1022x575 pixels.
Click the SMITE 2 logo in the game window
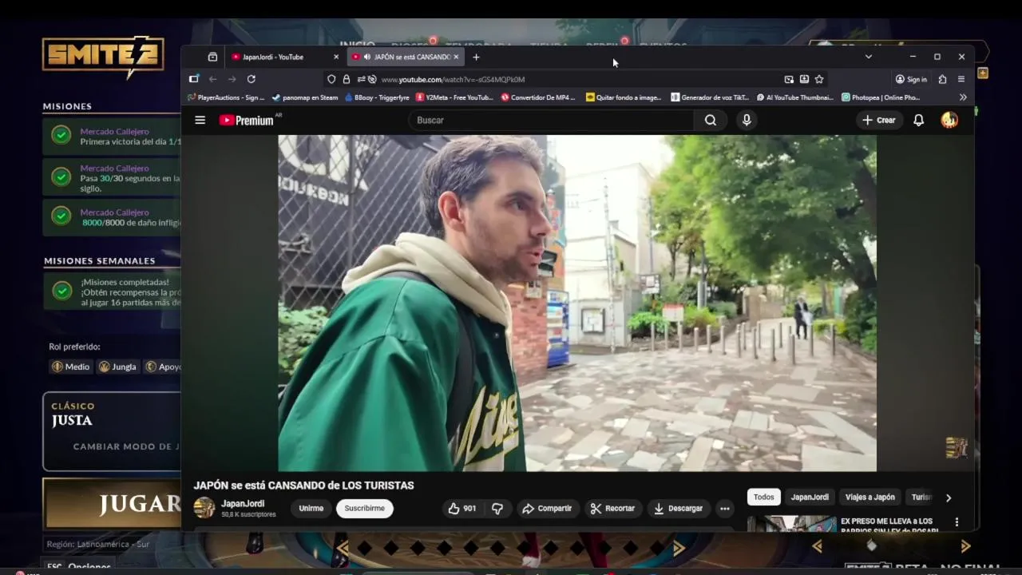[103, 56]
